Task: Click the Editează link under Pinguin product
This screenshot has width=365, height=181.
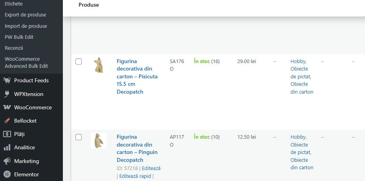Action: pyautogui.click(x=151, y=168)
